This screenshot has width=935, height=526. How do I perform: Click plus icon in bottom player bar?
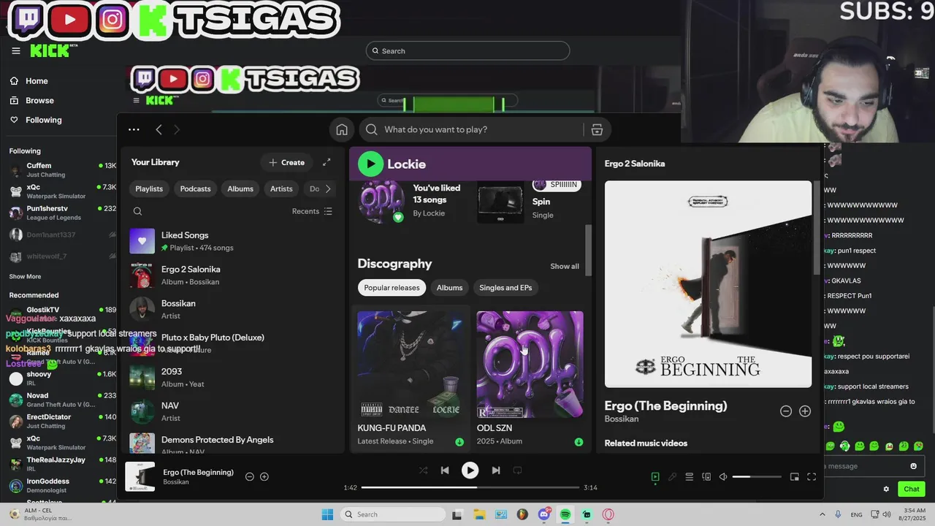point(264,476)
